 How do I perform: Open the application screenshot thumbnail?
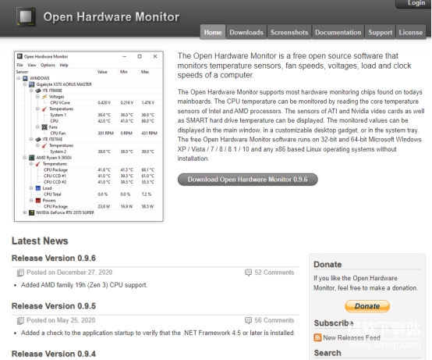(x=89, y=137)
